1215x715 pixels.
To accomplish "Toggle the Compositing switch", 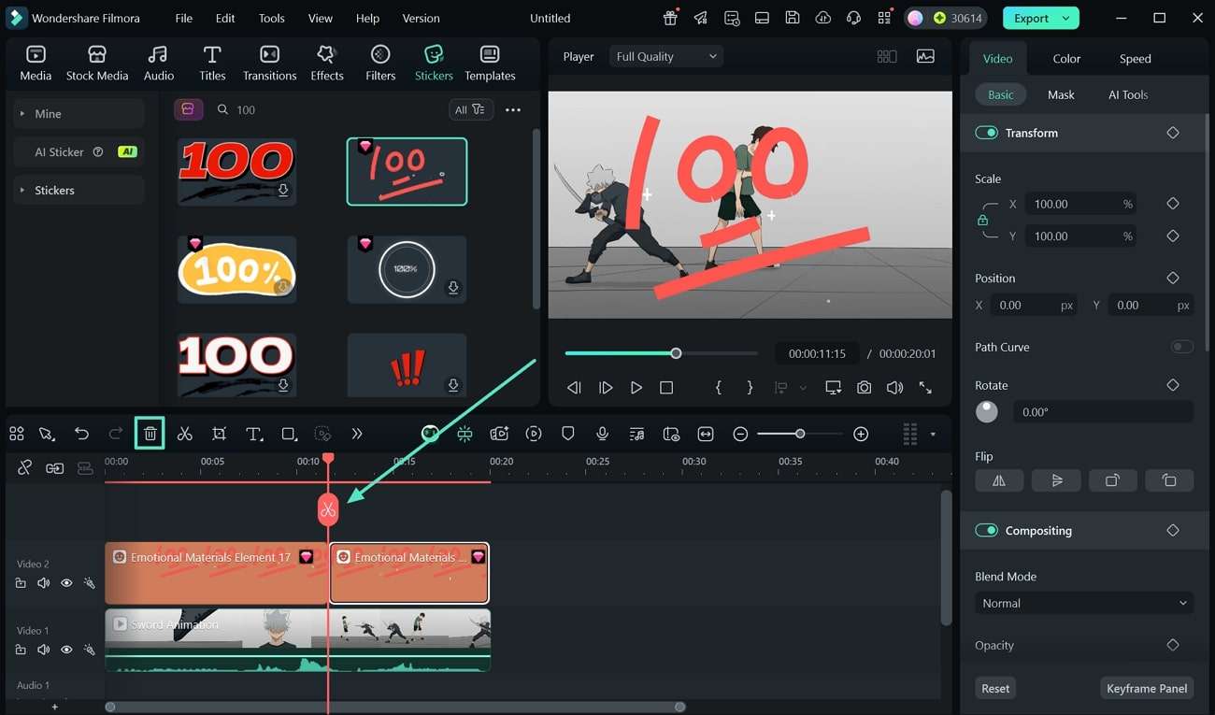I will click(986, 530).
